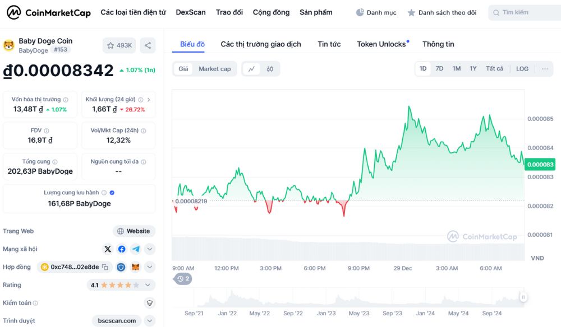This screenshot has width=561, height=336.
Task: Click the Tìm kiếm search field
Action: point(525,13)
